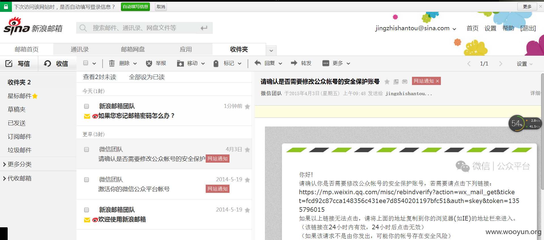Switch to the 邮箱首页 tab
The width and height of the screenshot is (544, 240).
point(27,49)
